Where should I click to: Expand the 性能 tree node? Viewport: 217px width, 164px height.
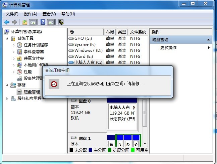point(13,72)
